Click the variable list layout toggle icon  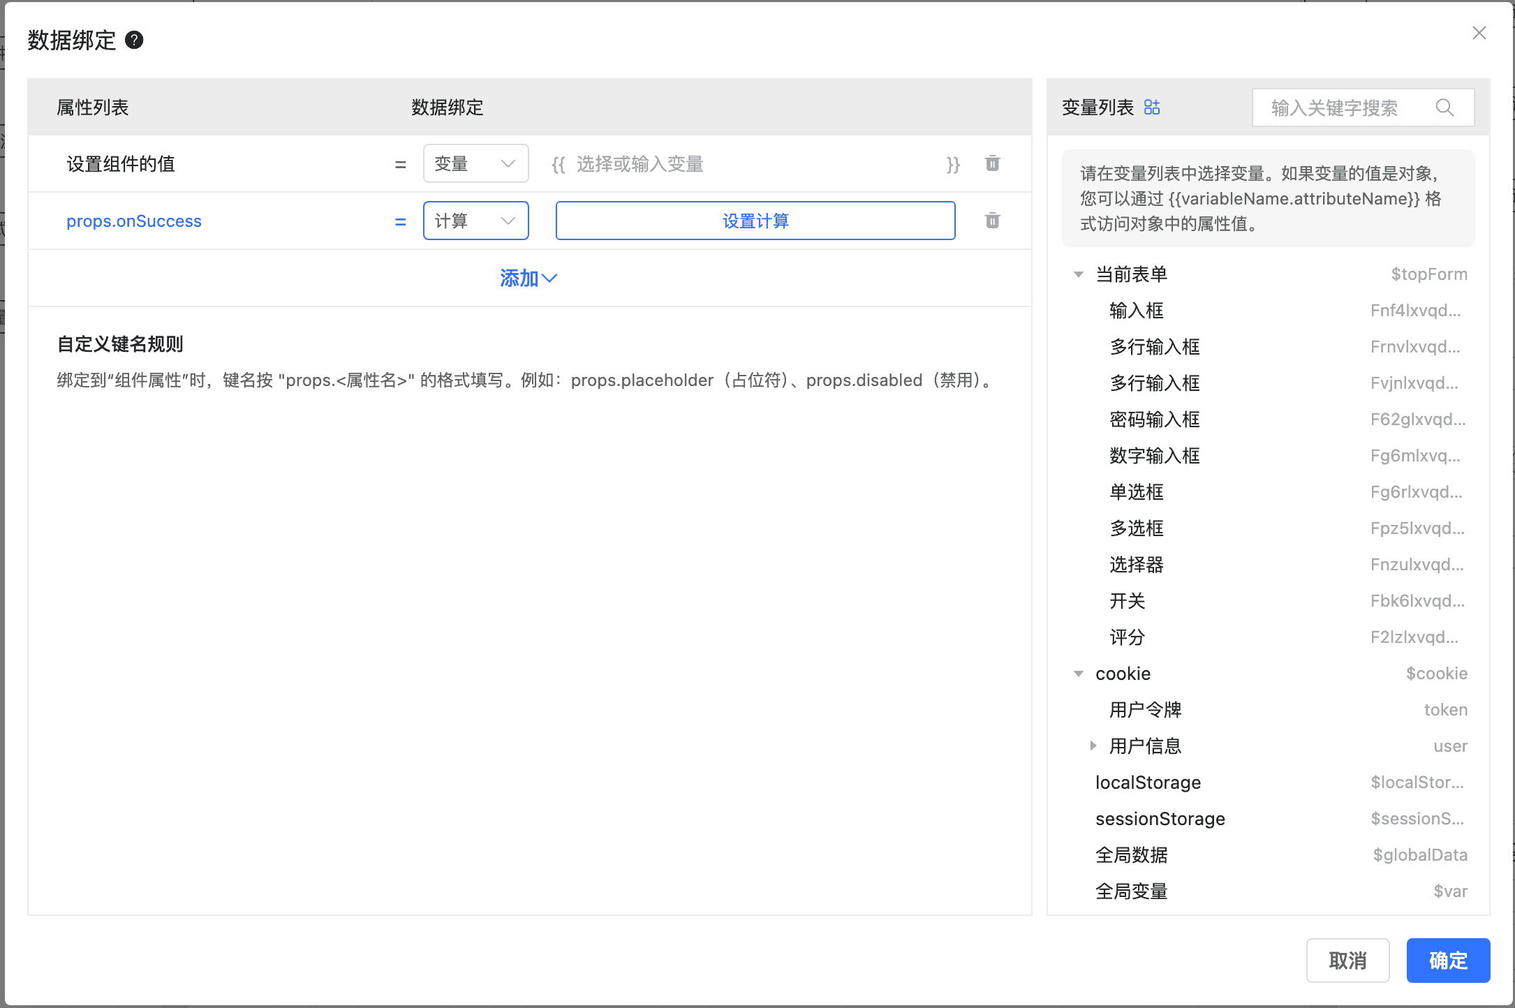pos(1152,107)
